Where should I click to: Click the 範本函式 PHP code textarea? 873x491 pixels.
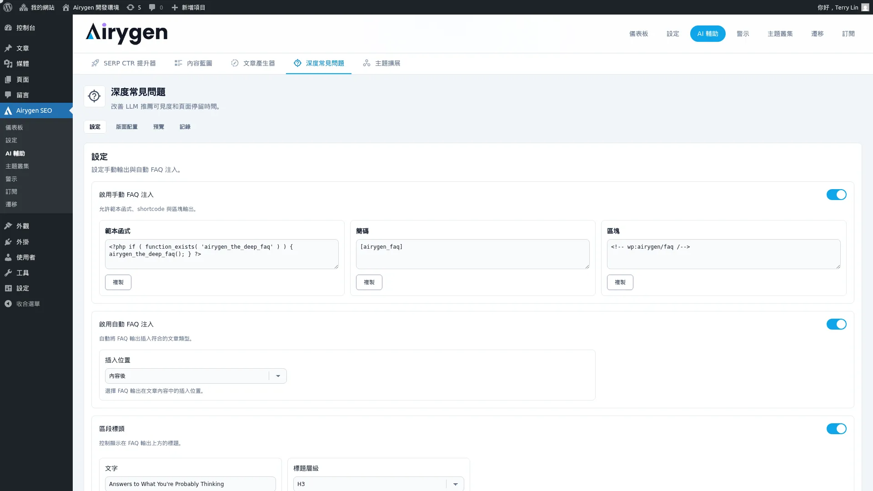[222, 254]
